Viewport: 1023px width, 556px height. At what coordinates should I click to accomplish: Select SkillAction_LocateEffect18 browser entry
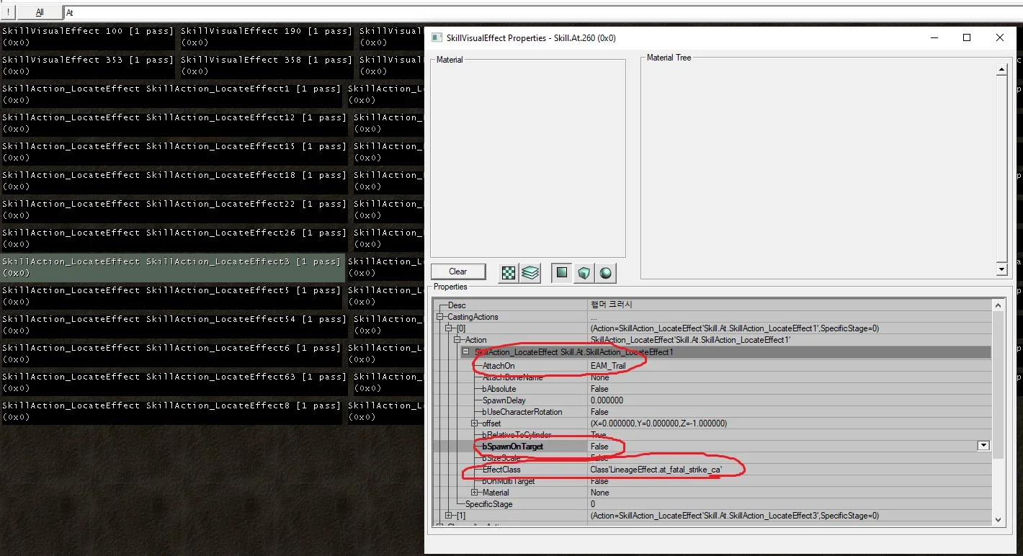(174, 181)
